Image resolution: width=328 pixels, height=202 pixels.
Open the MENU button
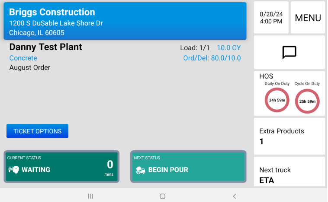pos(308,18)
